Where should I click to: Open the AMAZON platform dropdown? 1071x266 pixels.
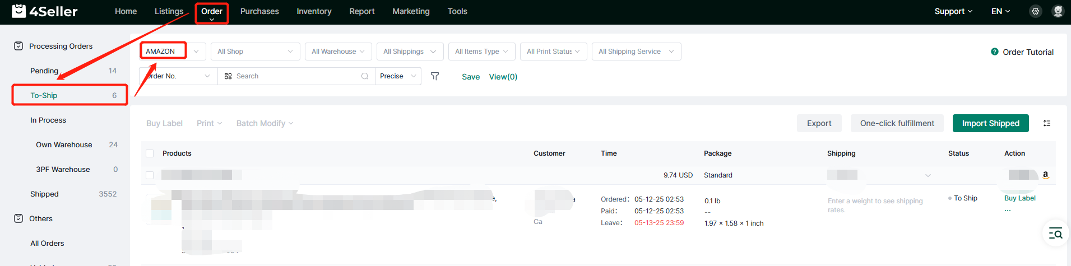coord(173,52)
